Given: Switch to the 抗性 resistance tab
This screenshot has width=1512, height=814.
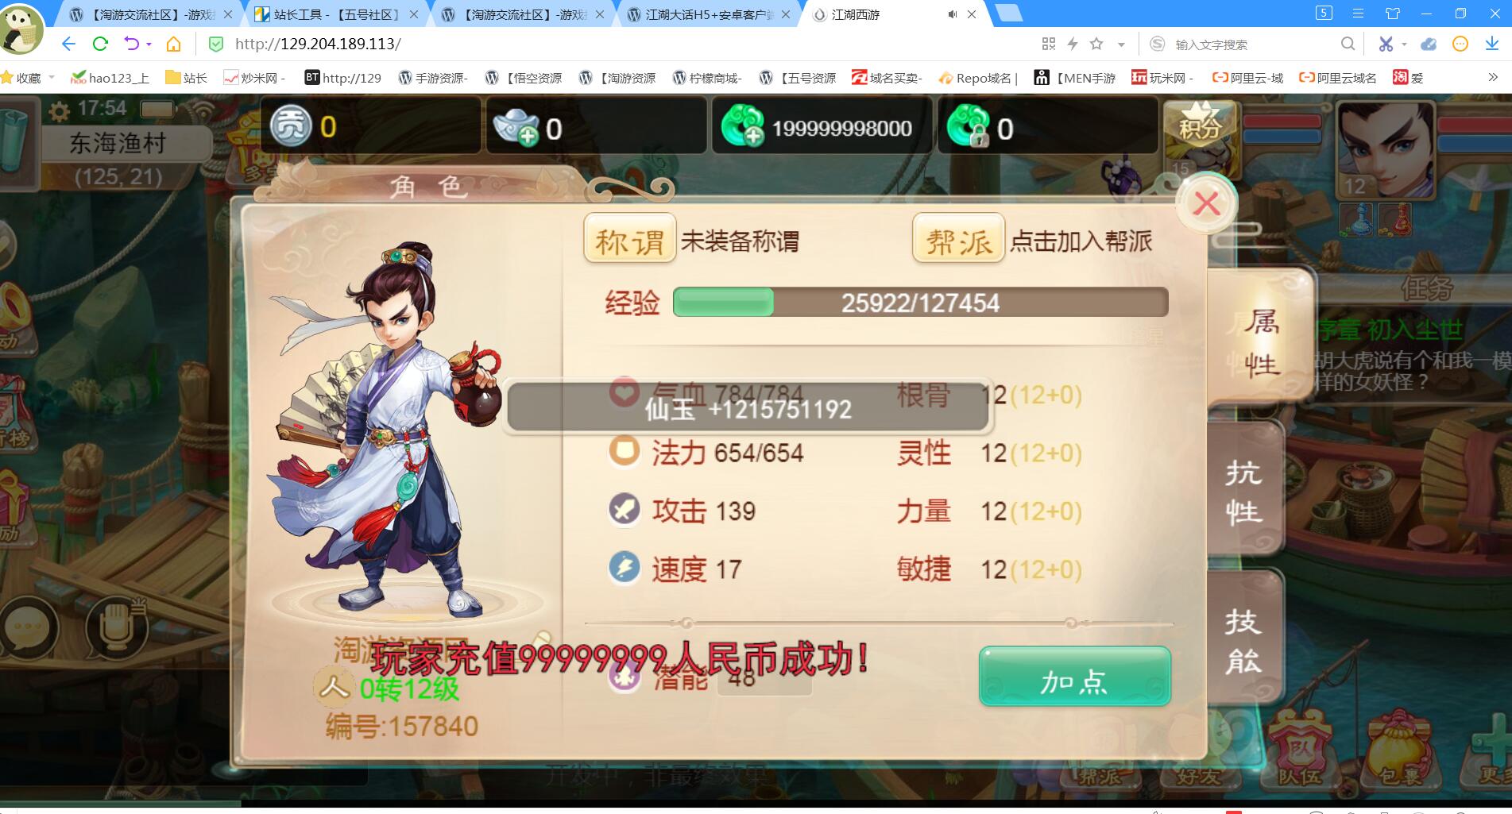Looking at the screenshot, I should pyautogui.click(x=1244, y=491).
